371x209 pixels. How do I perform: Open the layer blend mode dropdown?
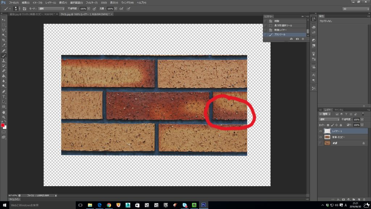coord(329,119)
